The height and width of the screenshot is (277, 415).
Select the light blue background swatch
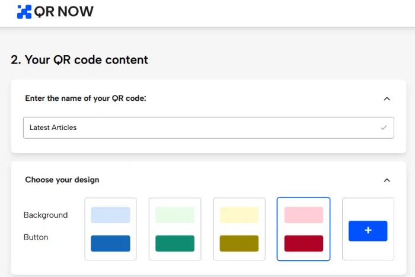(110, 215)
